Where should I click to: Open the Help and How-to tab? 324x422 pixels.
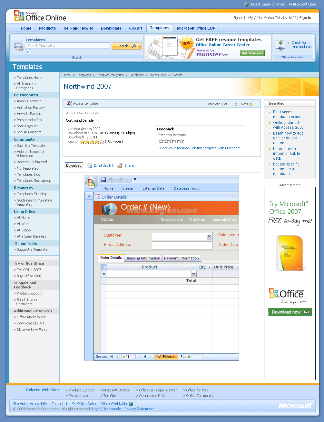click(78, 28)
